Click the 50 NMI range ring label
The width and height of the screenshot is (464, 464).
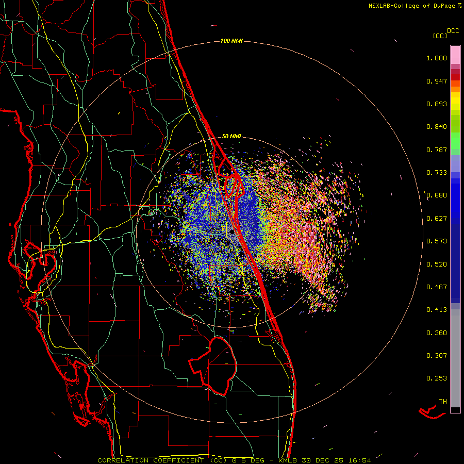pyautogui.click(x=231, y=136)
